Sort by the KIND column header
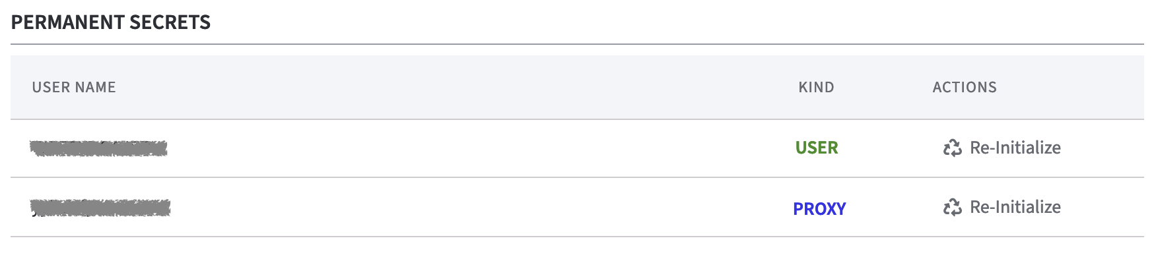This screenshot has width=1158, height=261. [816, 87]
